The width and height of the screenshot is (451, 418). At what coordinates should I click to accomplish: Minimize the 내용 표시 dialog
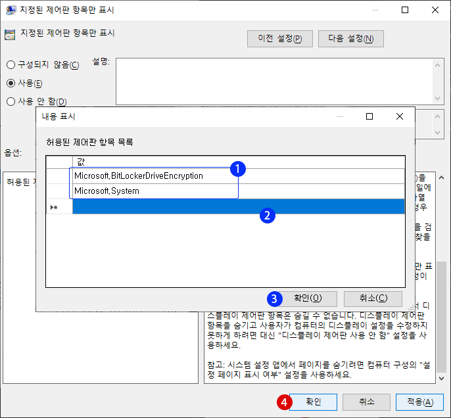click(340, 116)
